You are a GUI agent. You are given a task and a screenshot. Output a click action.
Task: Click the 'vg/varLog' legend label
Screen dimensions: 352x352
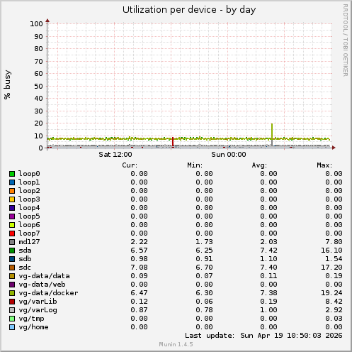[38, 310]
